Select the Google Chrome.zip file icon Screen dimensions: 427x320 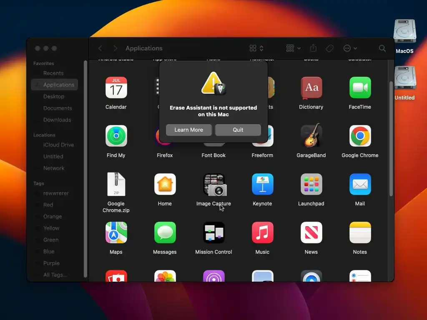pyautogui.click(x=116, y=184)
